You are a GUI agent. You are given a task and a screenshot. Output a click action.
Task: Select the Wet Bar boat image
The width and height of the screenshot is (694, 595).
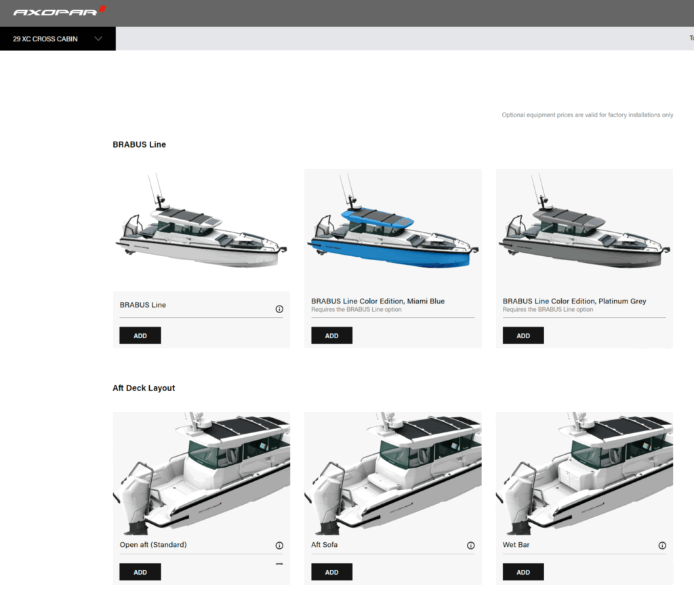coord(584,474)
